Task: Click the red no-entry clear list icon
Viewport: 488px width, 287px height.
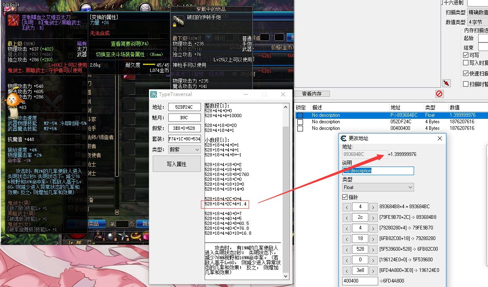Action: click(439, 94)
